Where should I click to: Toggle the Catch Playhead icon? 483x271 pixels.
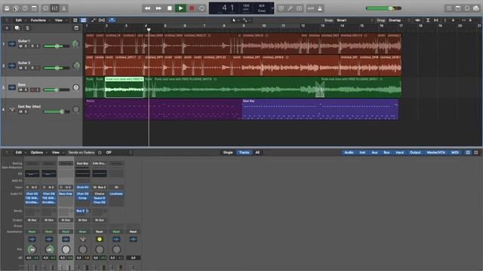[x=112, y=20]
